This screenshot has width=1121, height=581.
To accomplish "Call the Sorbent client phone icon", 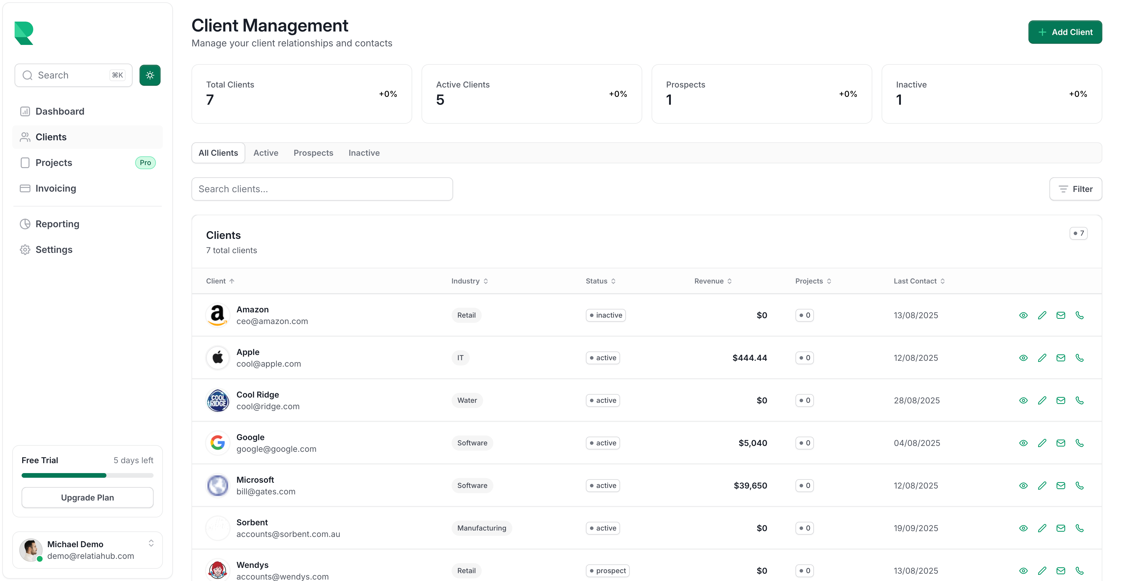I will click(1080, 528).
